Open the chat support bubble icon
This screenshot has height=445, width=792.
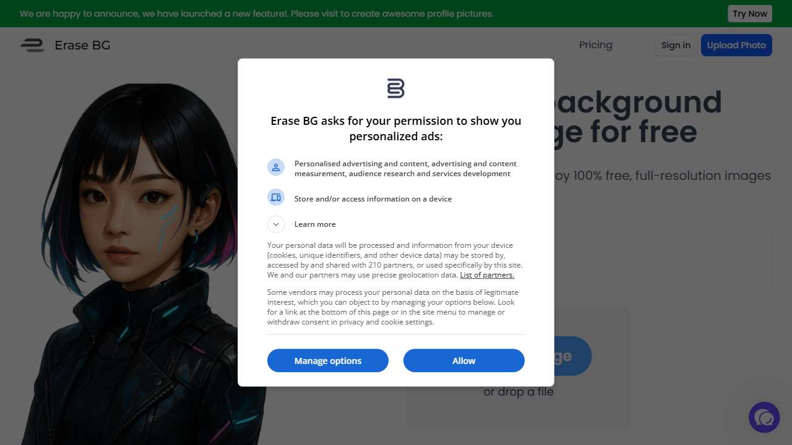pyautogui.click(x=764, y=417)
